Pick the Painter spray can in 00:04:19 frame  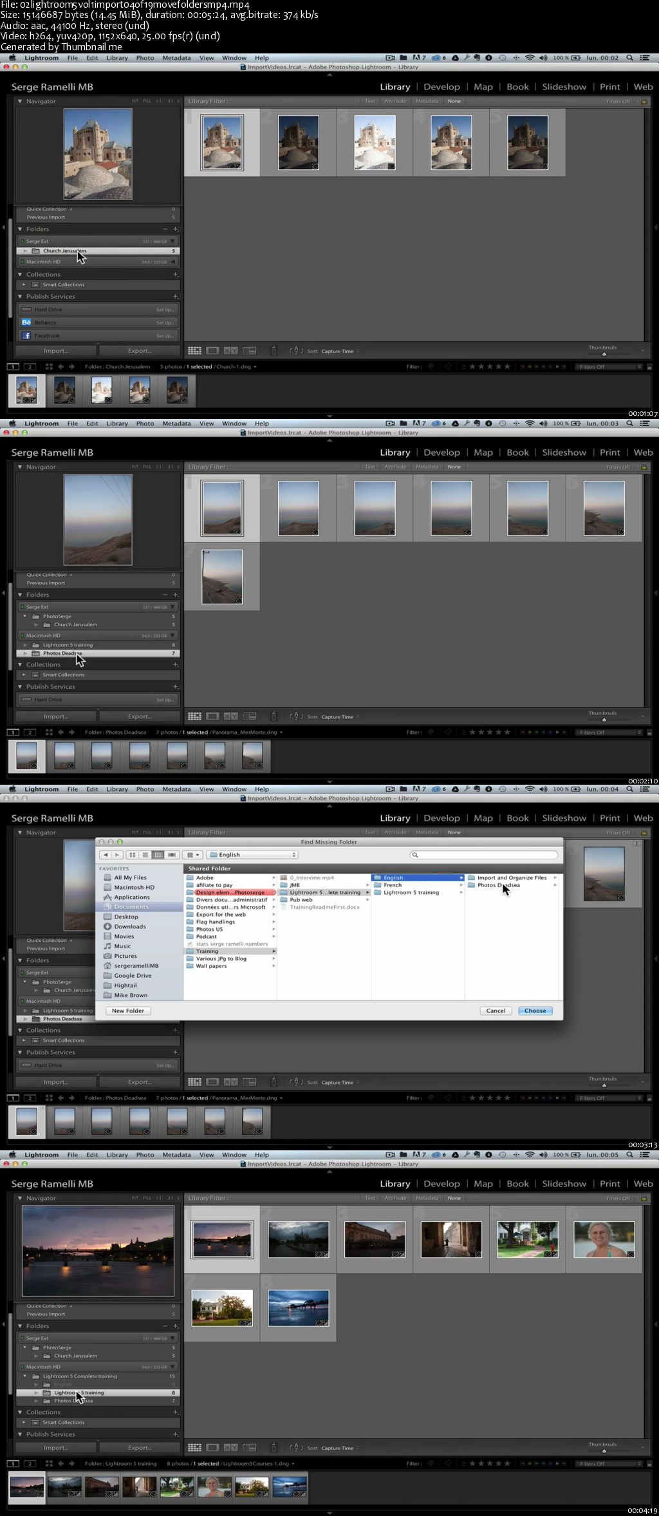point(274,1448)
